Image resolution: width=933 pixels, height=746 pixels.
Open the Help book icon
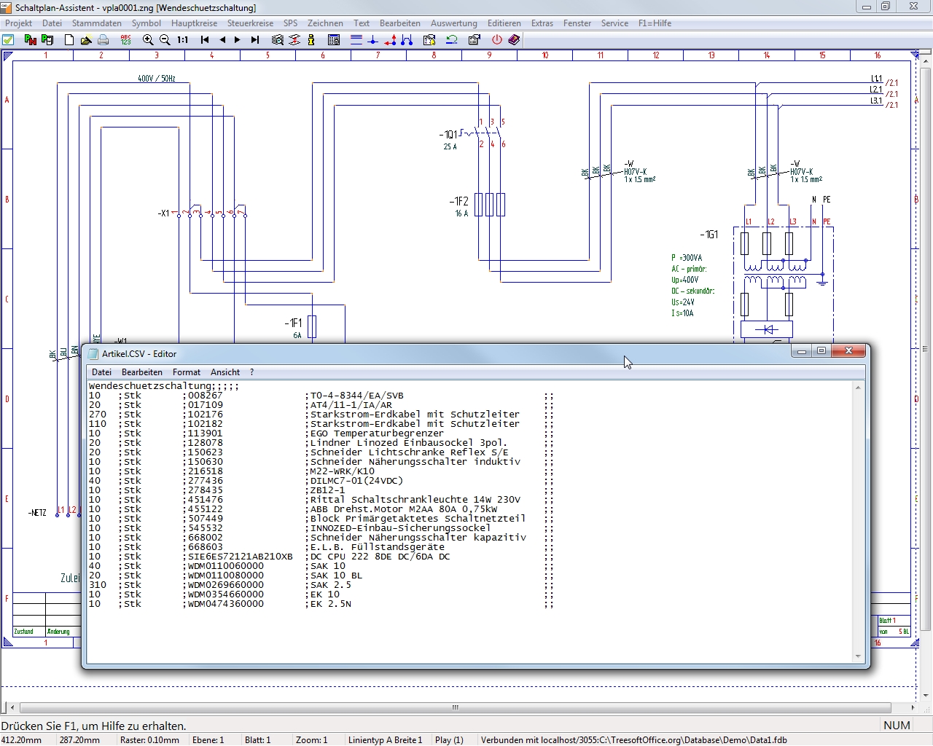pos(514,40)
